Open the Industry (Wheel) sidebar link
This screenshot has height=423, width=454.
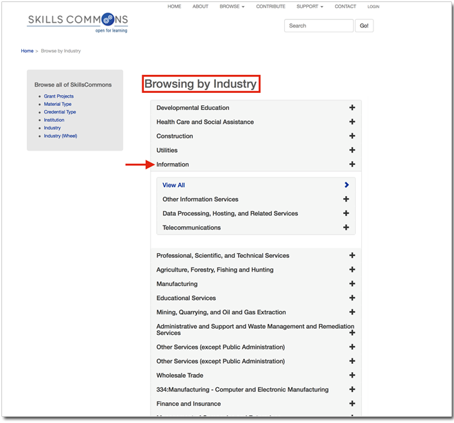(x=61, y=136)
